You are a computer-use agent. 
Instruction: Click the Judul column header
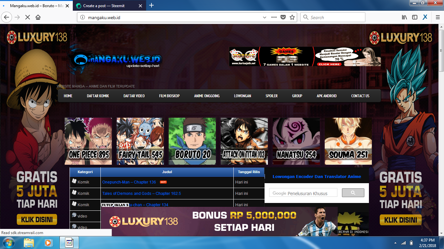point(167,172)
